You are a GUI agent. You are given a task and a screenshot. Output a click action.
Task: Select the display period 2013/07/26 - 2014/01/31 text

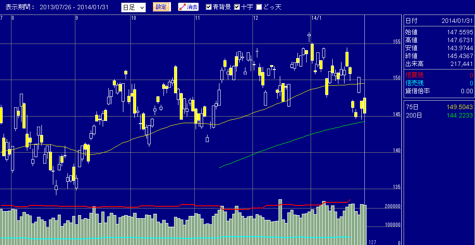74,7
